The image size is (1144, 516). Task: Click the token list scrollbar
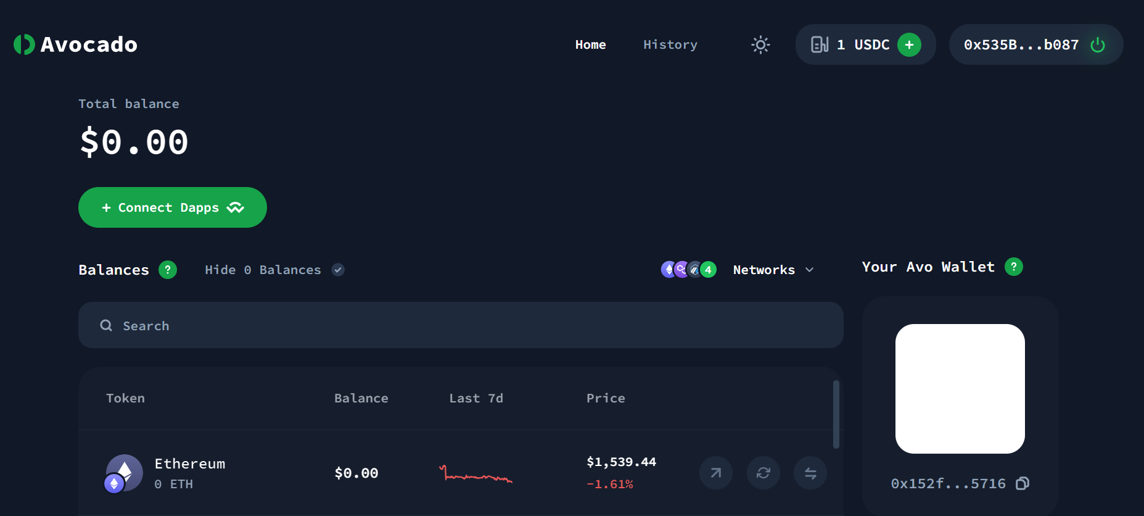click(x=836, y=414)
